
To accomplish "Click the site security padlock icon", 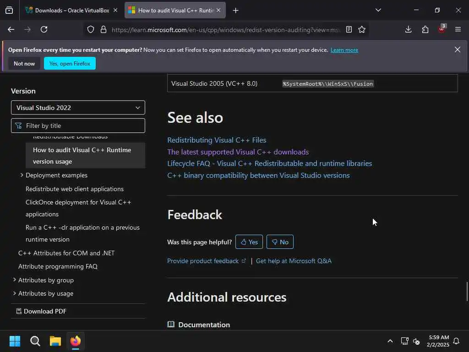I will point(104,29).
